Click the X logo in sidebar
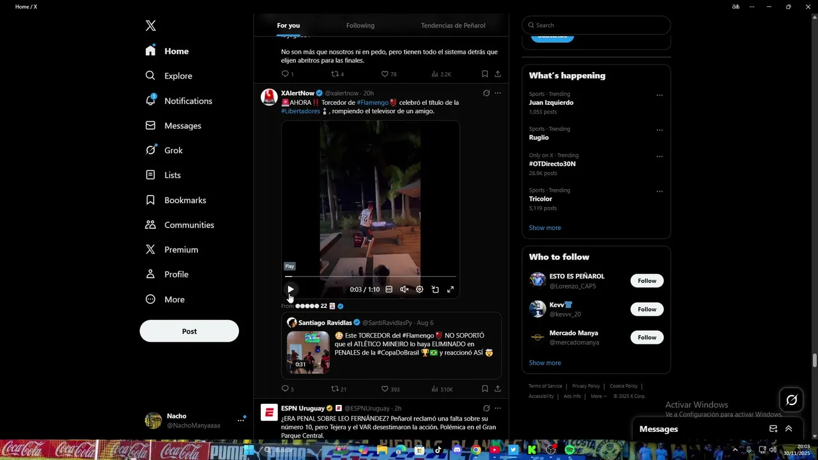The height and width of the screenshot is (460, 818). 151,26
